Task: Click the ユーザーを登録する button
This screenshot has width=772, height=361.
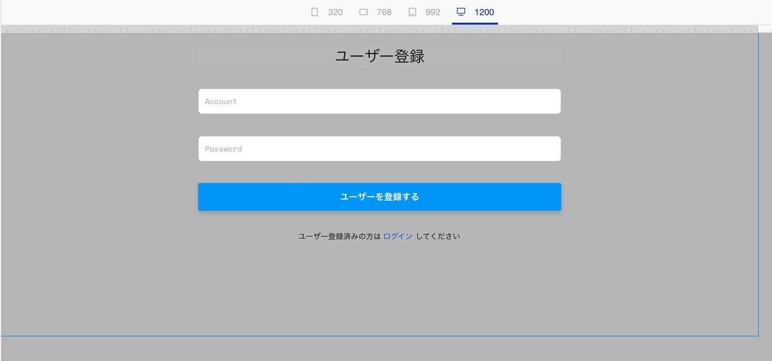Action: 380,197
